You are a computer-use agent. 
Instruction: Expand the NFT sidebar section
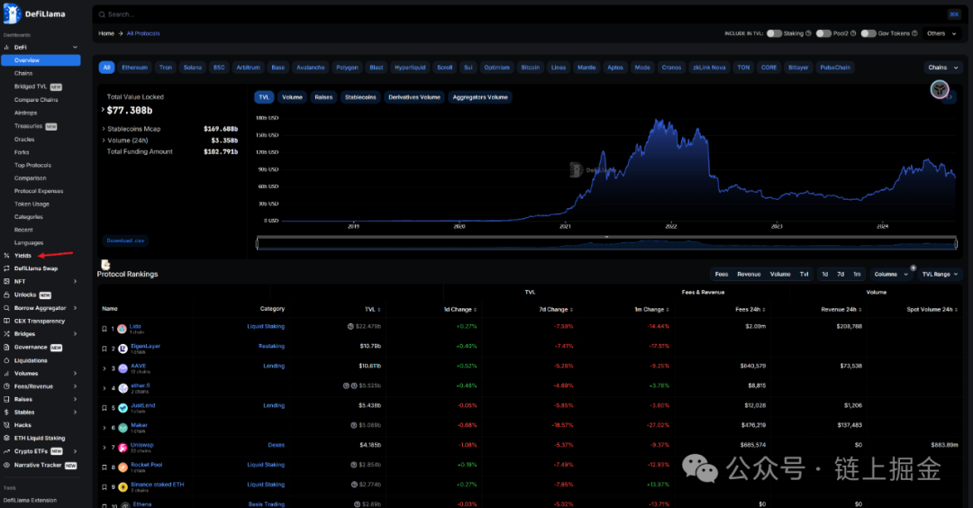tap(76, 282)
